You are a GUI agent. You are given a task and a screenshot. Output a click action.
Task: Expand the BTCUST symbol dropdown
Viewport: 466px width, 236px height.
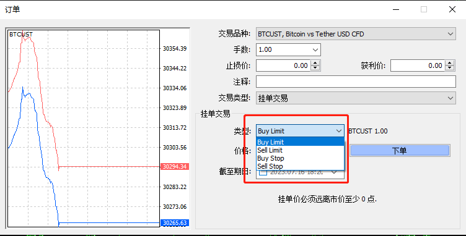click(451, 34)
